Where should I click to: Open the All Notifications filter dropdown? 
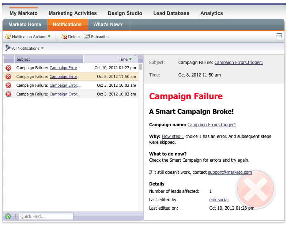tap(42, 48)
